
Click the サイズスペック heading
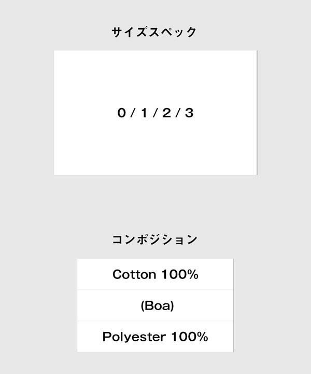[154, 32]
